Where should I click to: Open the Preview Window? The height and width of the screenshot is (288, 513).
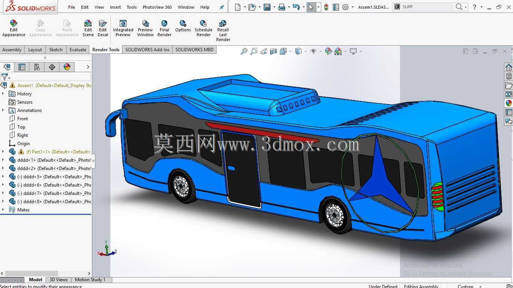[x=145, y=28]
